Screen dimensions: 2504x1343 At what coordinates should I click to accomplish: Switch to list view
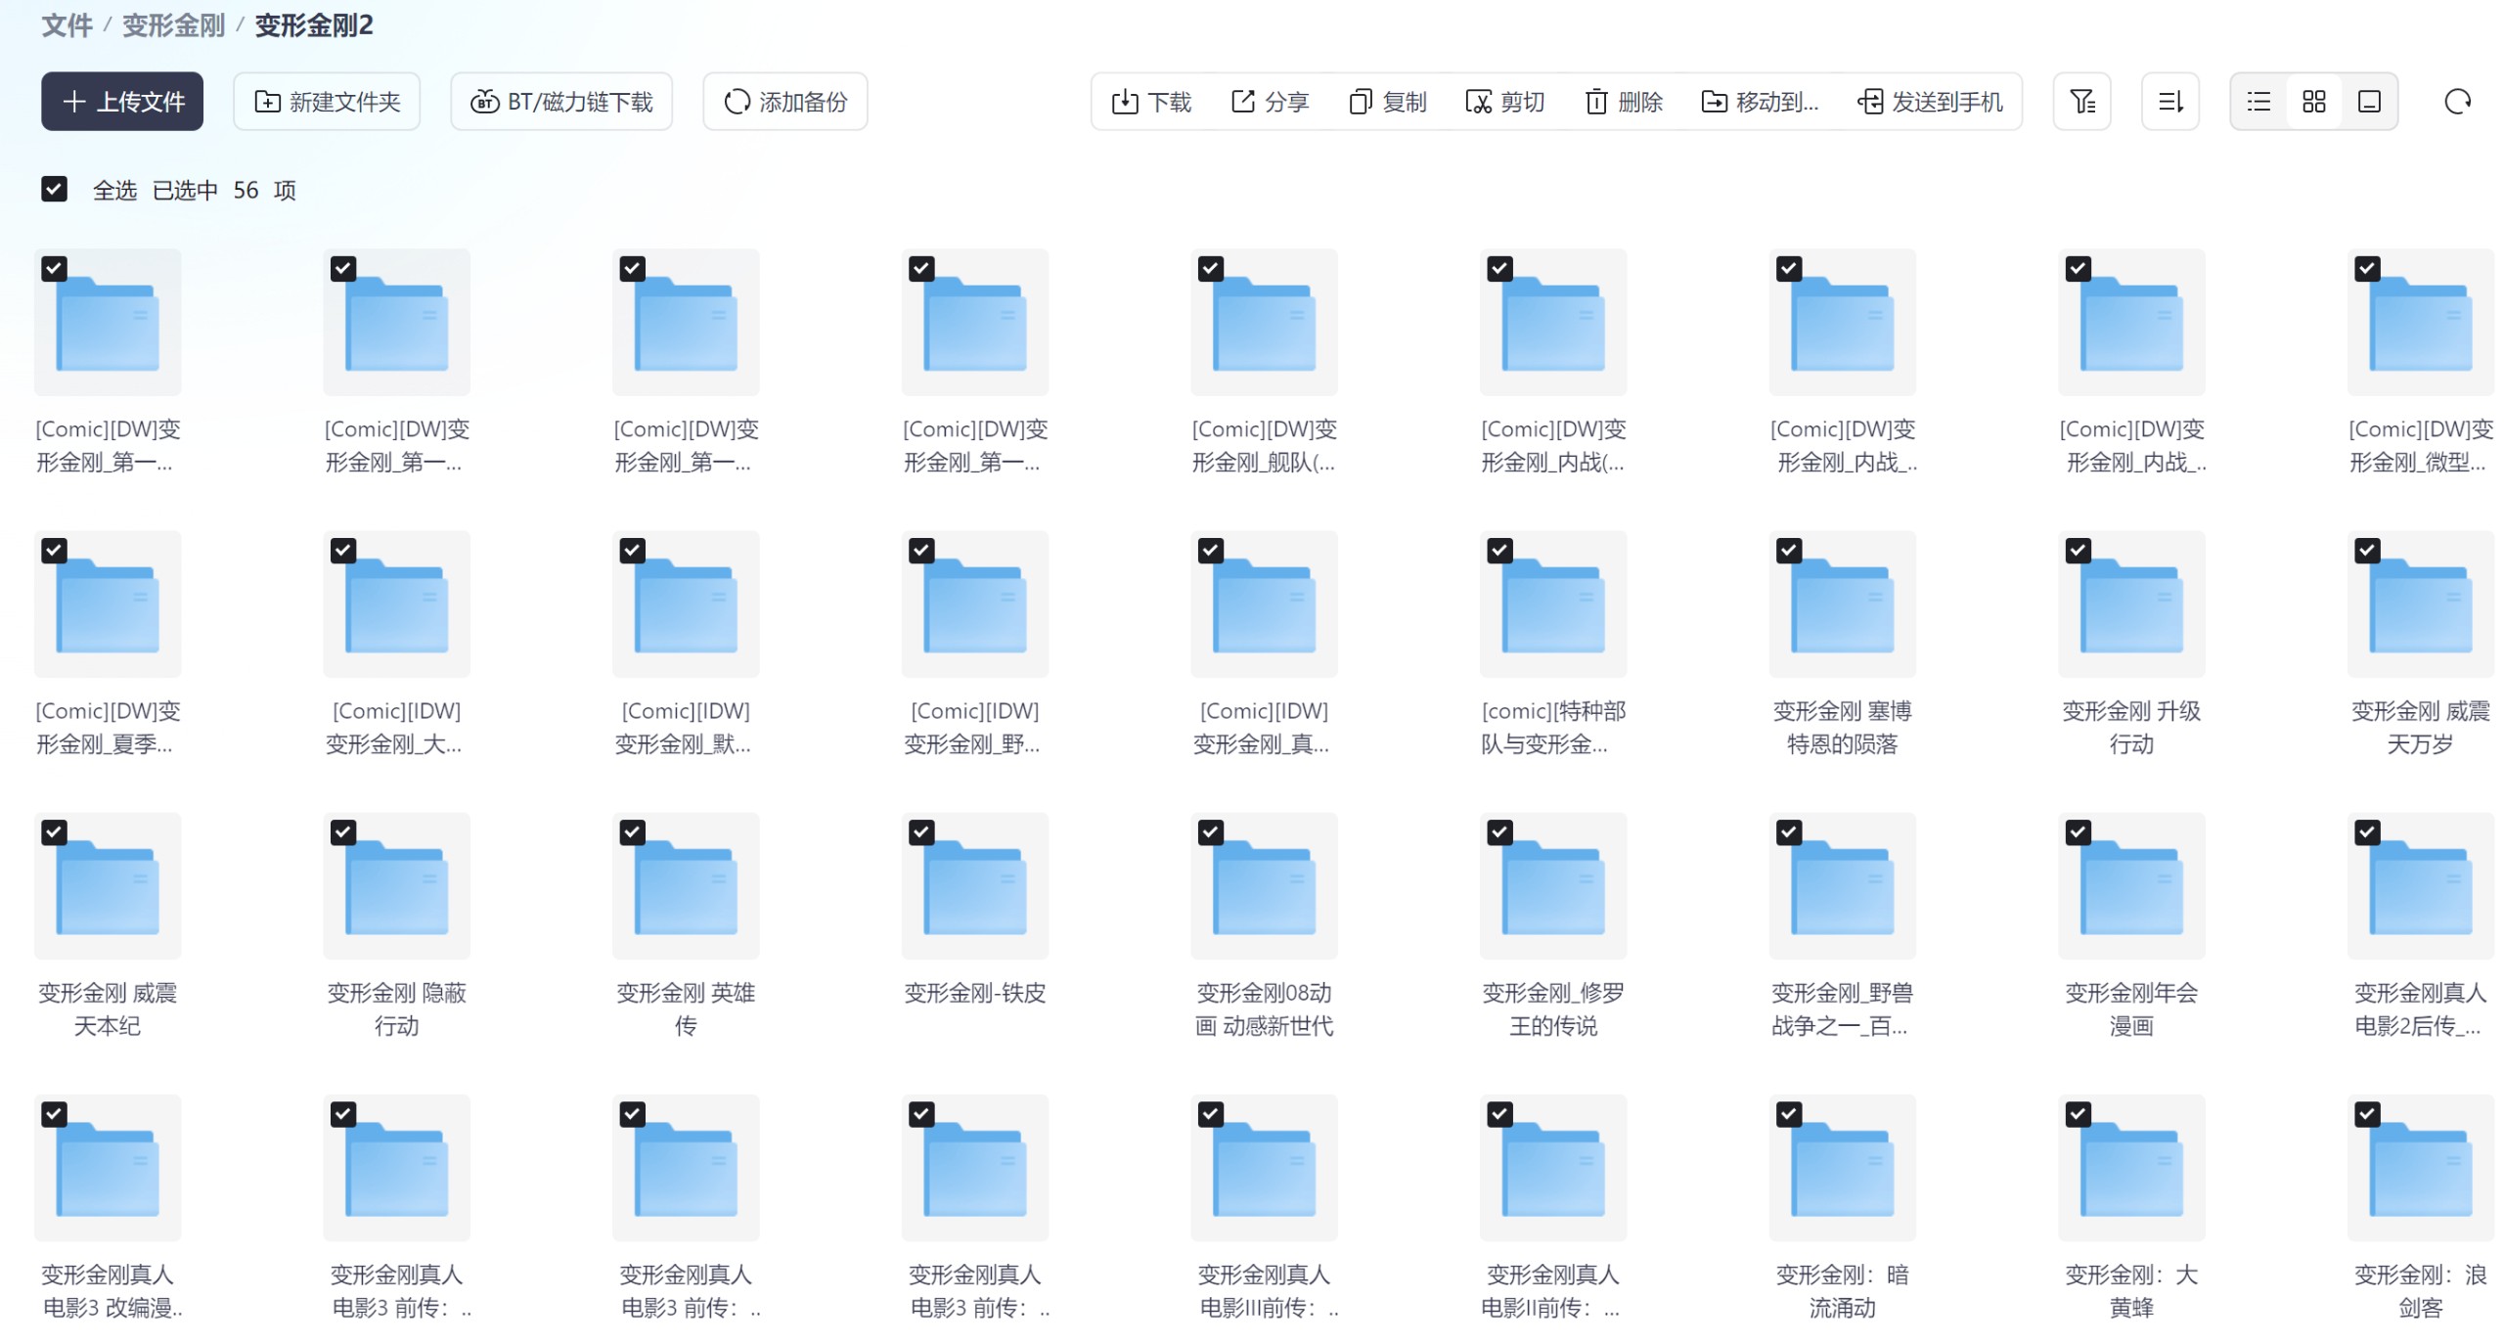pos(2258,102)
